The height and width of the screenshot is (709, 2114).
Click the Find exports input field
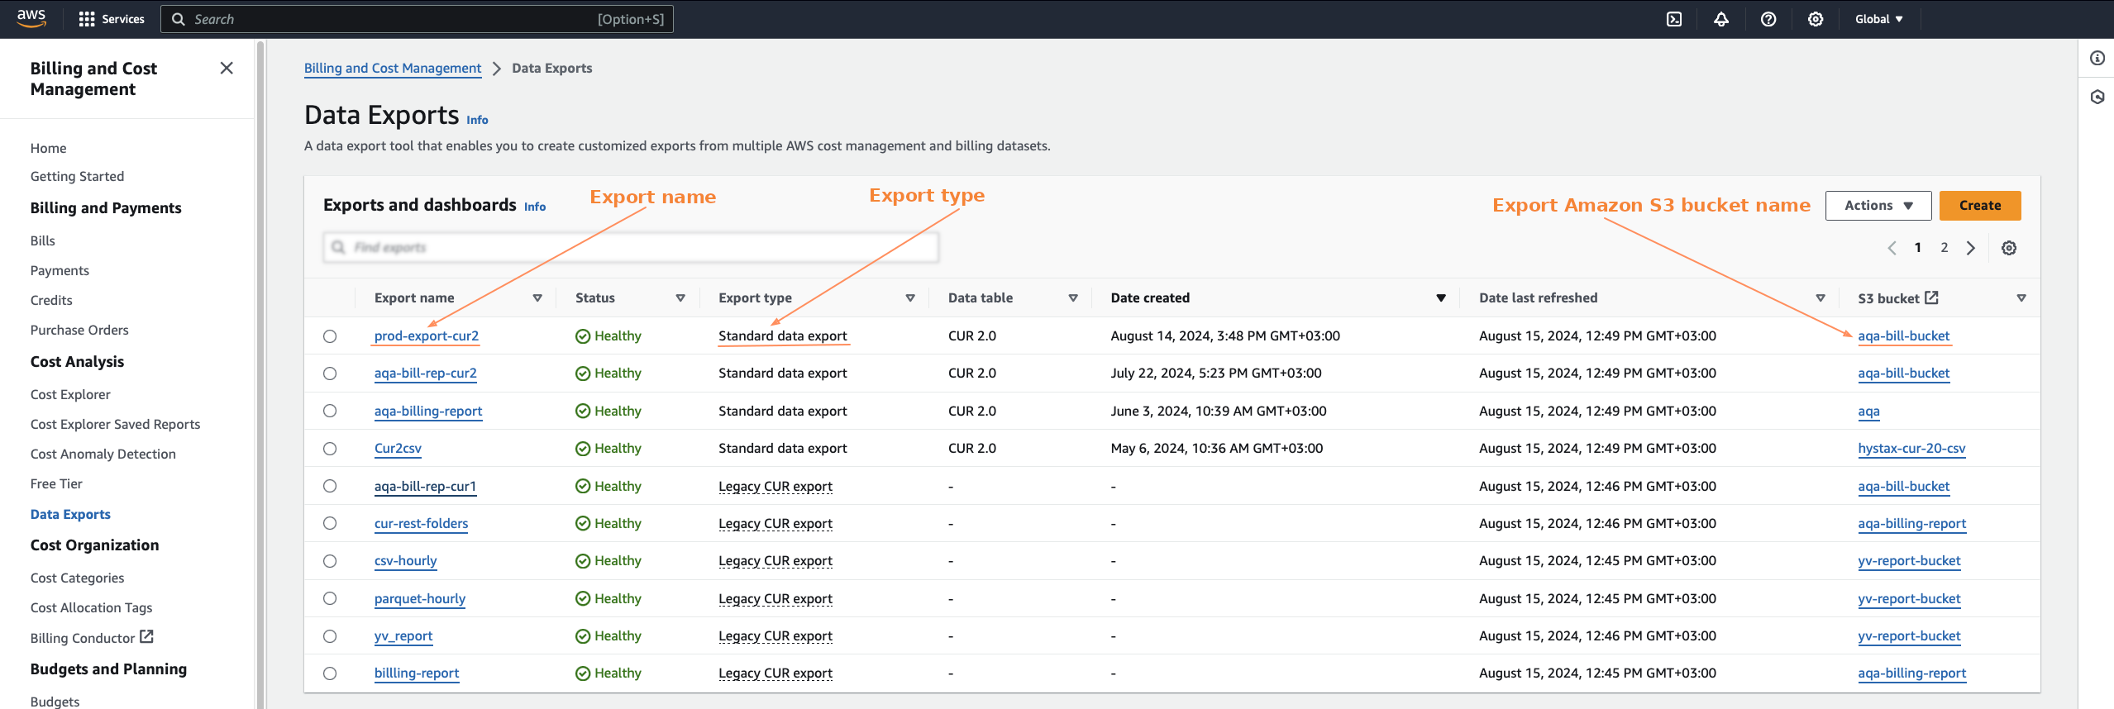click(x=632, y=247)
